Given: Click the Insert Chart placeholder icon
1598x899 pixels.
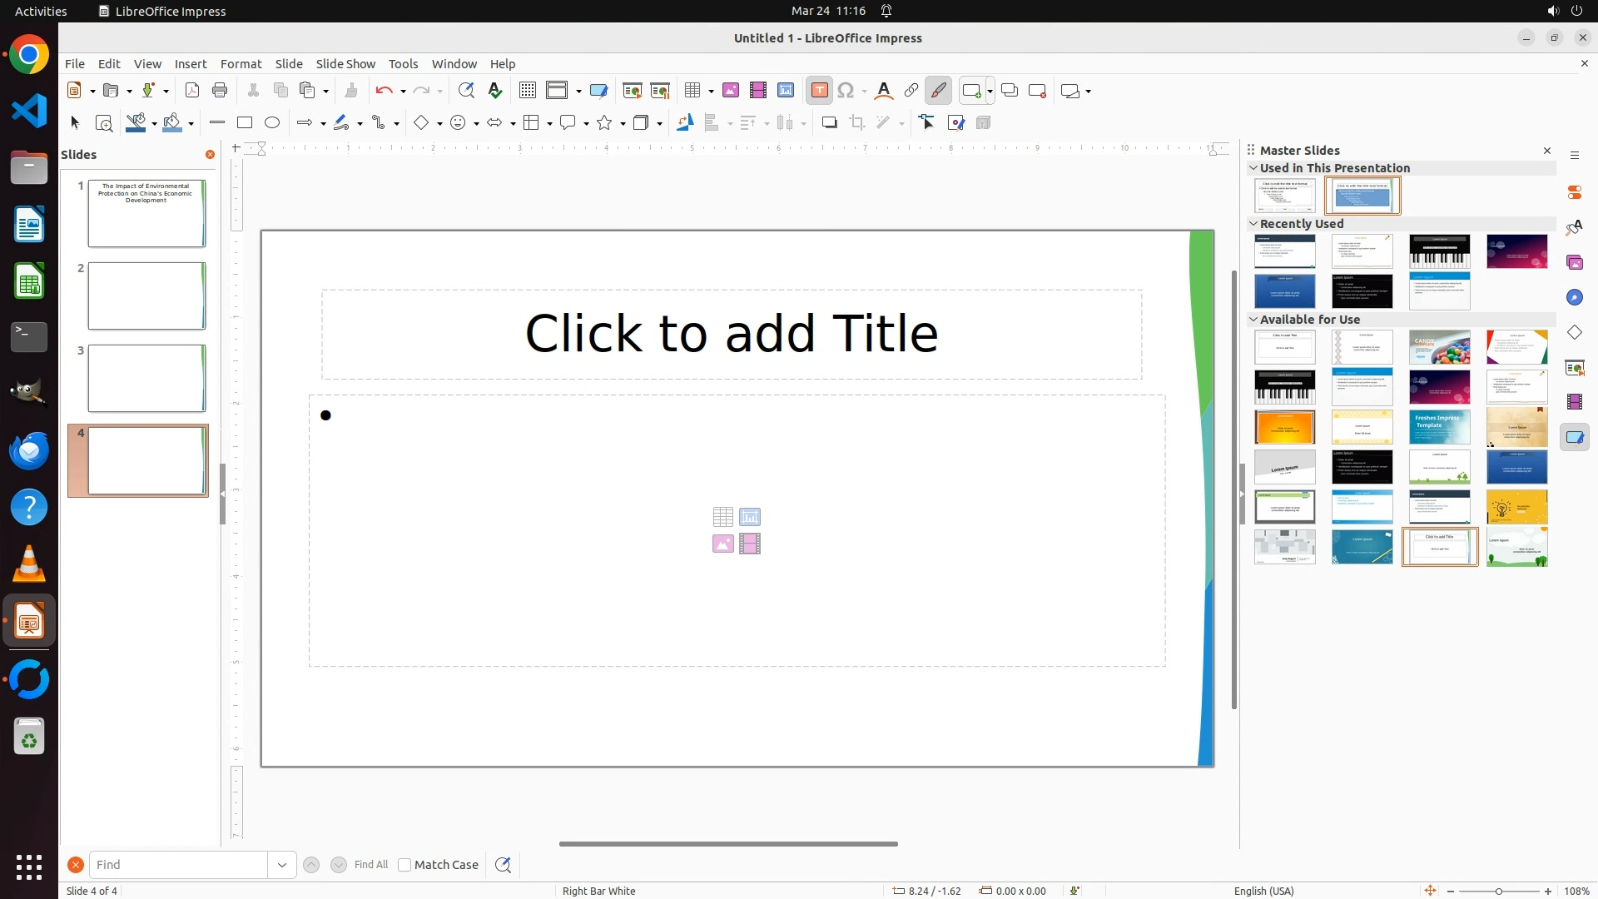Looking at the screenshot, I should [750, 517].
